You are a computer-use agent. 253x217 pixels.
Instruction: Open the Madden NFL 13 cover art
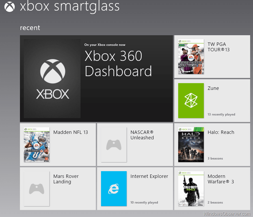coord(36,145)
